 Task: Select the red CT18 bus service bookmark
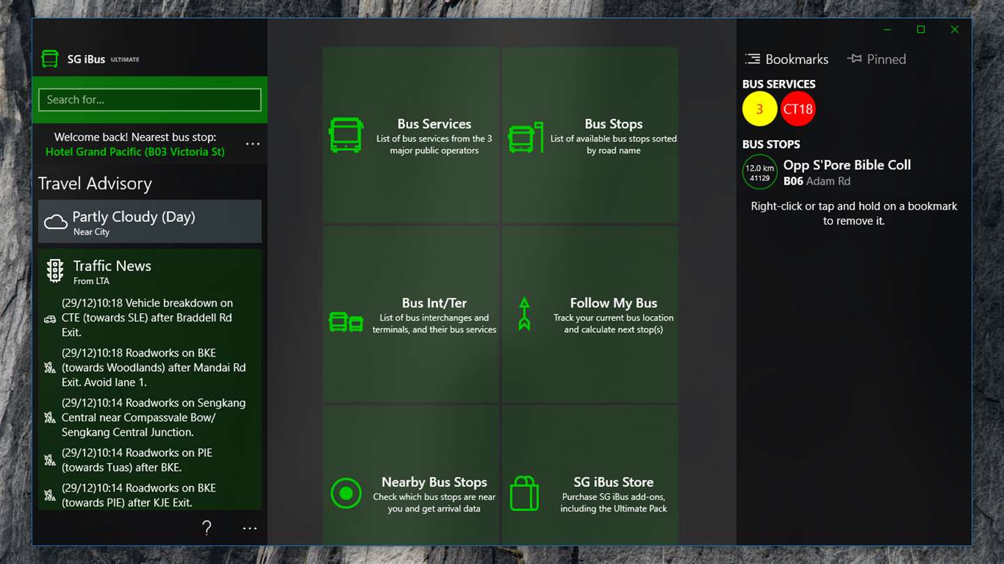(798, 109)
